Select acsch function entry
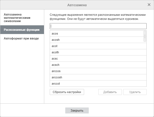Screen dimensions: 154x117 [x=98, y=65]
